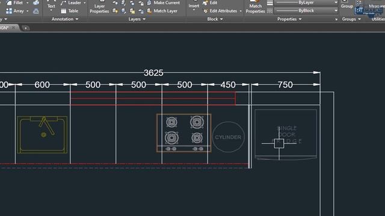Click the Edit Attributes icon
This screenshot has height=216, width=385.
click(206, 11)
